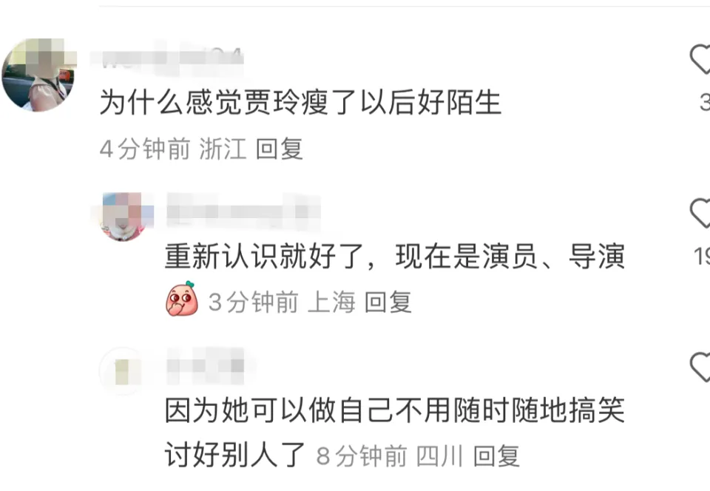Like the comment about 贾玲瘦了以后好陌生
Viewport: 710px width, 491px height.
[700, 59]
